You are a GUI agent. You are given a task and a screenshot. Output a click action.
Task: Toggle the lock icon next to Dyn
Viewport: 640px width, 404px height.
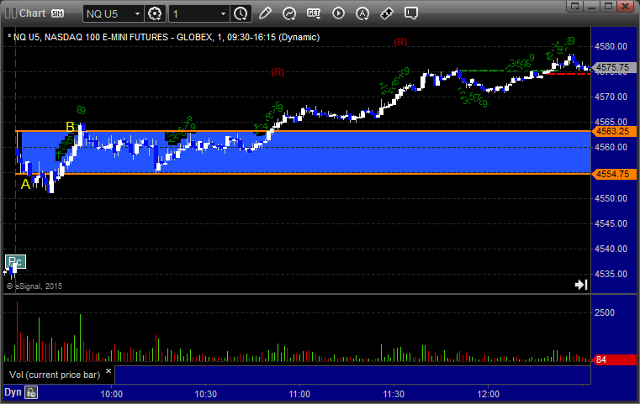click(x=31, y=392)
